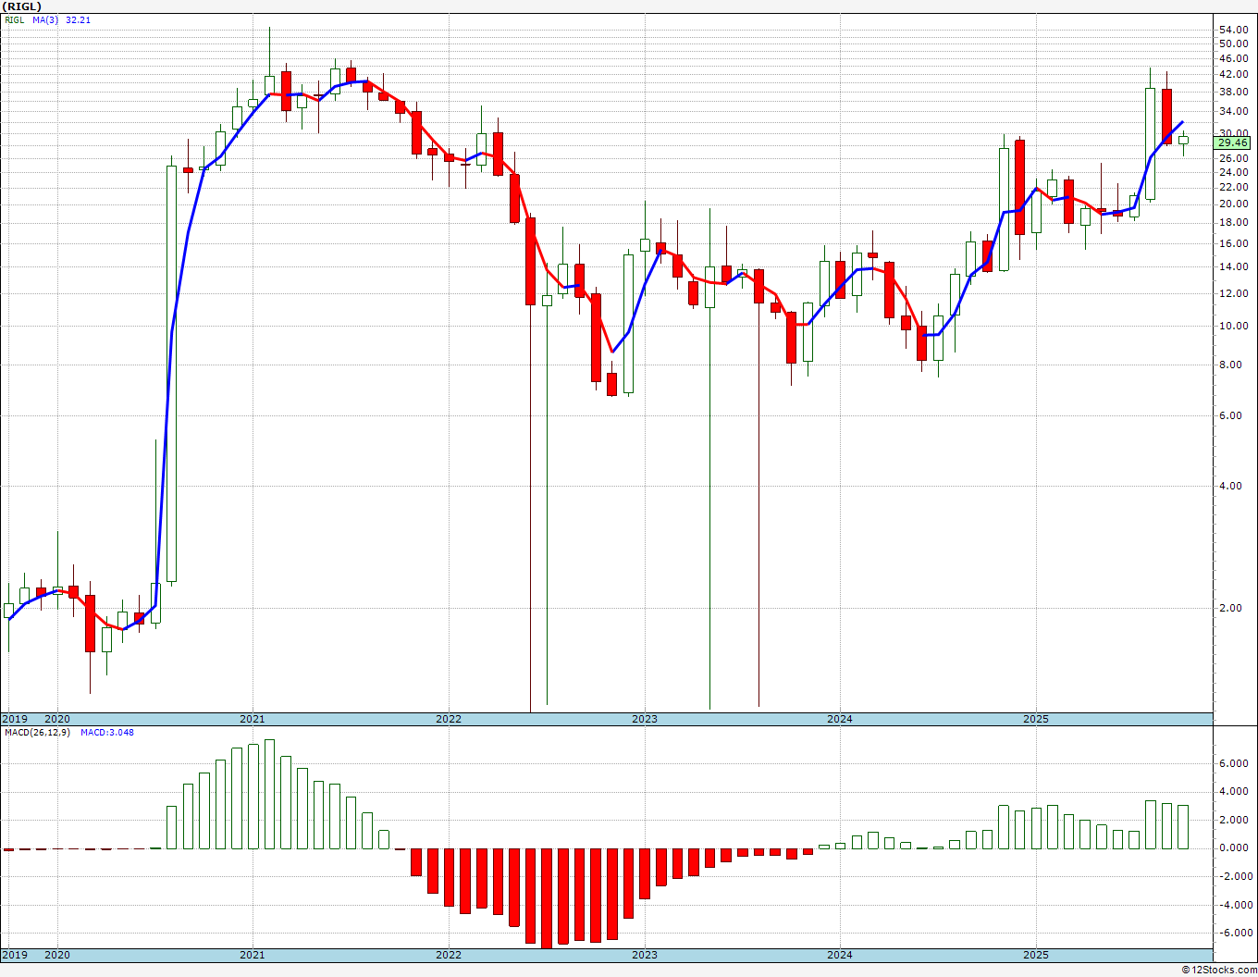Viewport: 1258px width, 977px height.
Task: Click the -6.000 MACD axis label
Action: [1234, 933]
